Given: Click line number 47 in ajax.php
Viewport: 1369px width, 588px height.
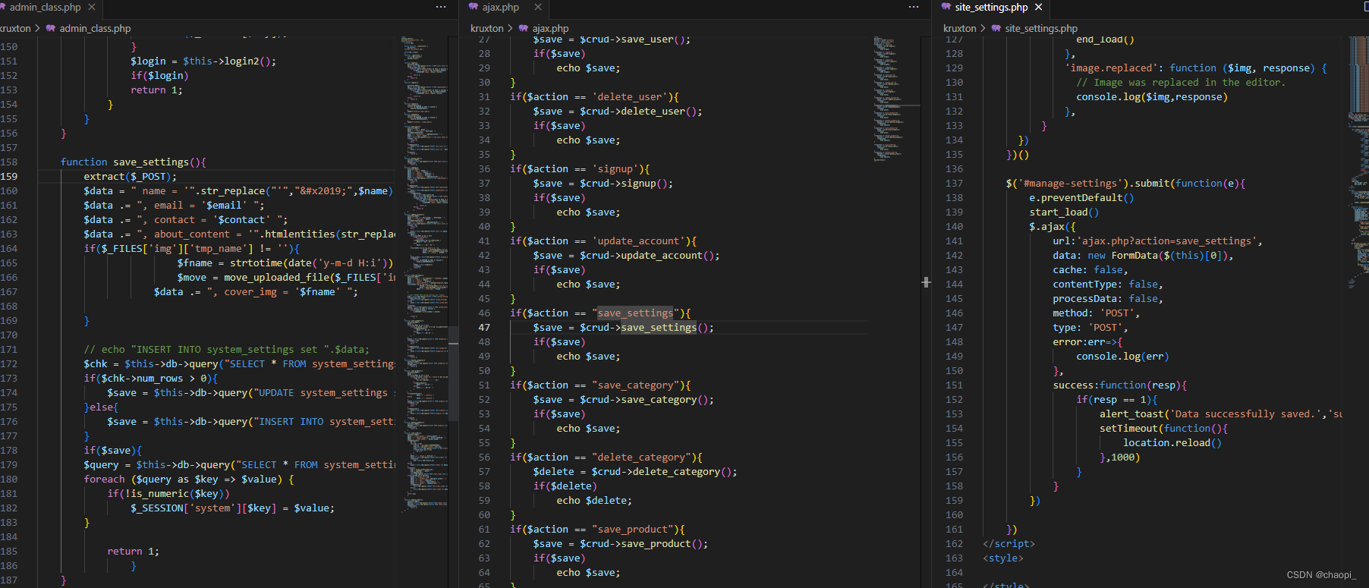Looking at the screenshot, I should point(484,328).
